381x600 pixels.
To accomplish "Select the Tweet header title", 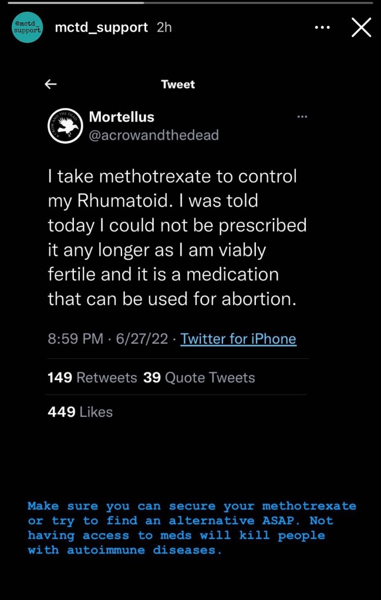I will pos(178,84).
